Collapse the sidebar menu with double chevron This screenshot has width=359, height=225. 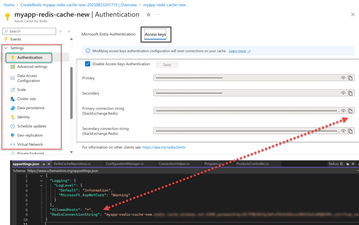[69, 31]
